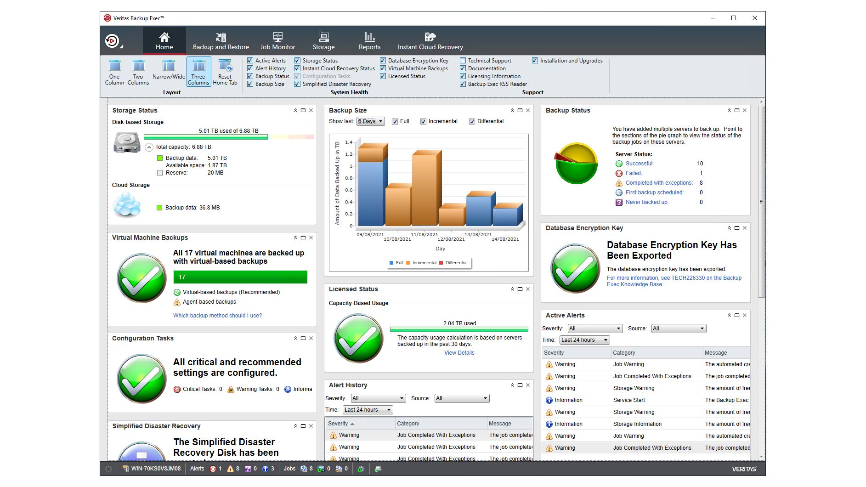866x487 pixels.
Task: Open the Job Monitor tab
Action: (x=277, y=40)
